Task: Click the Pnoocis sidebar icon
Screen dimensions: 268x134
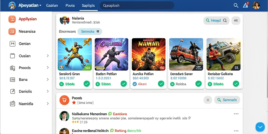Action: pos(13,68)
